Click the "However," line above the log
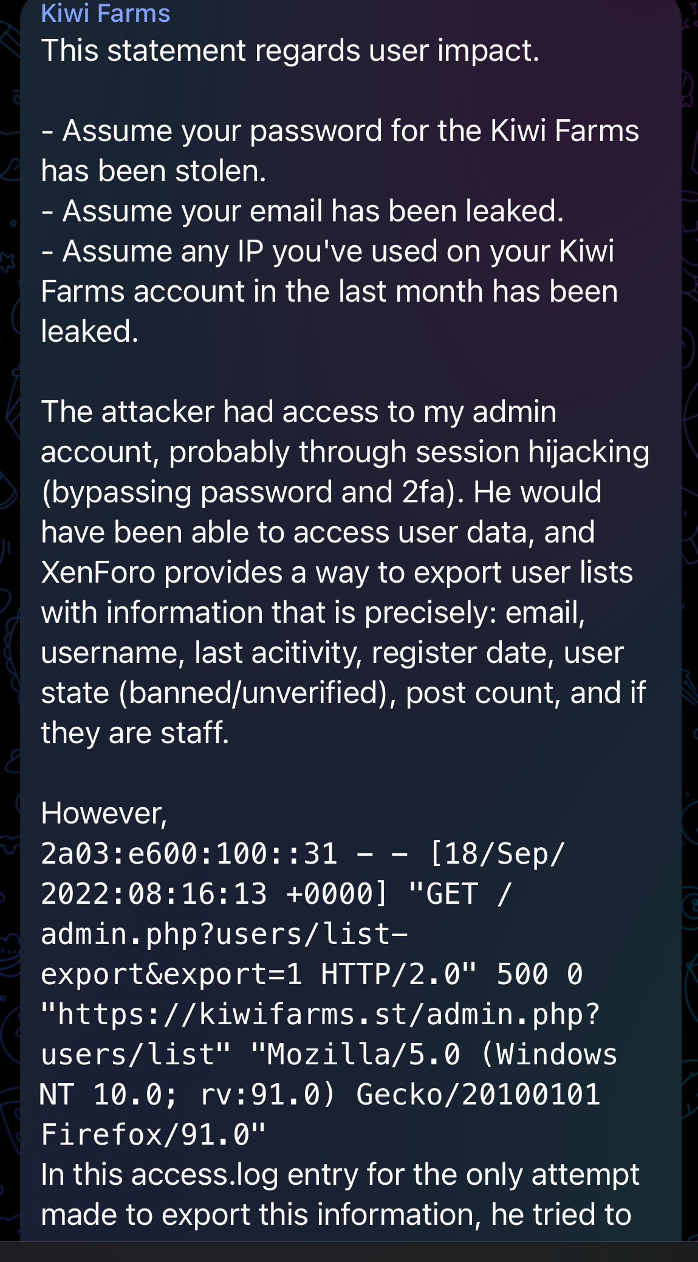This screenshot has height=1262, width=698. click(x=104, y=813)
